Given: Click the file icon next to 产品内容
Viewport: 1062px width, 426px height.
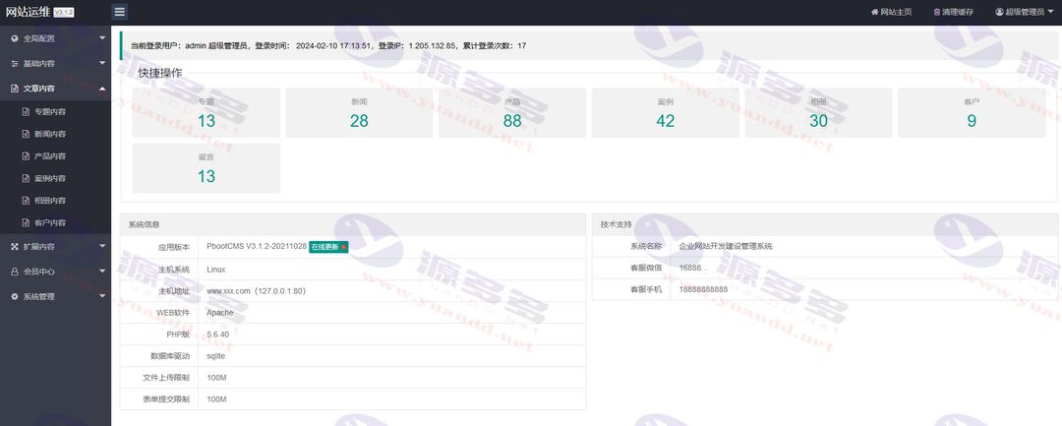Looking at the screenshot, I should pos(26,156).
